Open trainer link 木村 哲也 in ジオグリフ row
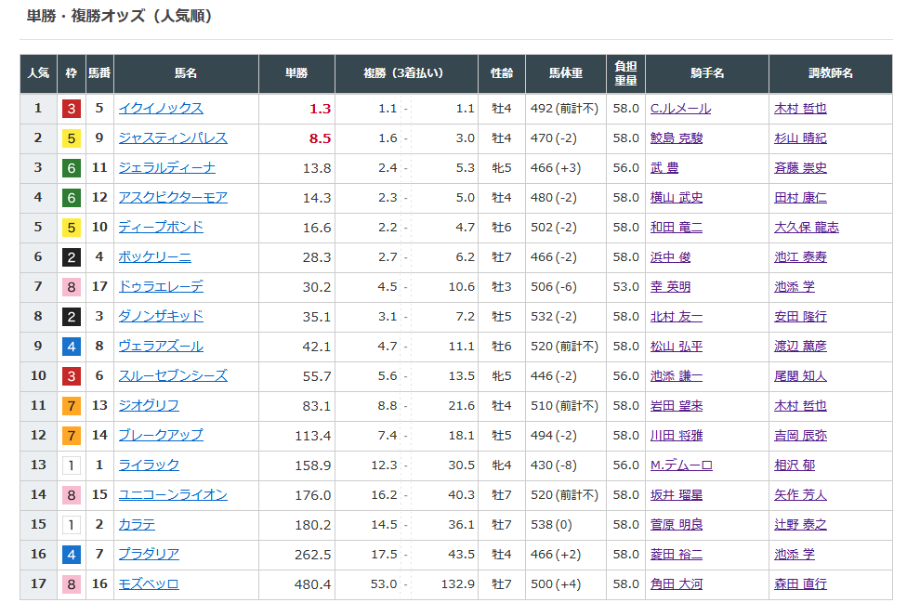920x616 pixels. click(x=800, y=405)
